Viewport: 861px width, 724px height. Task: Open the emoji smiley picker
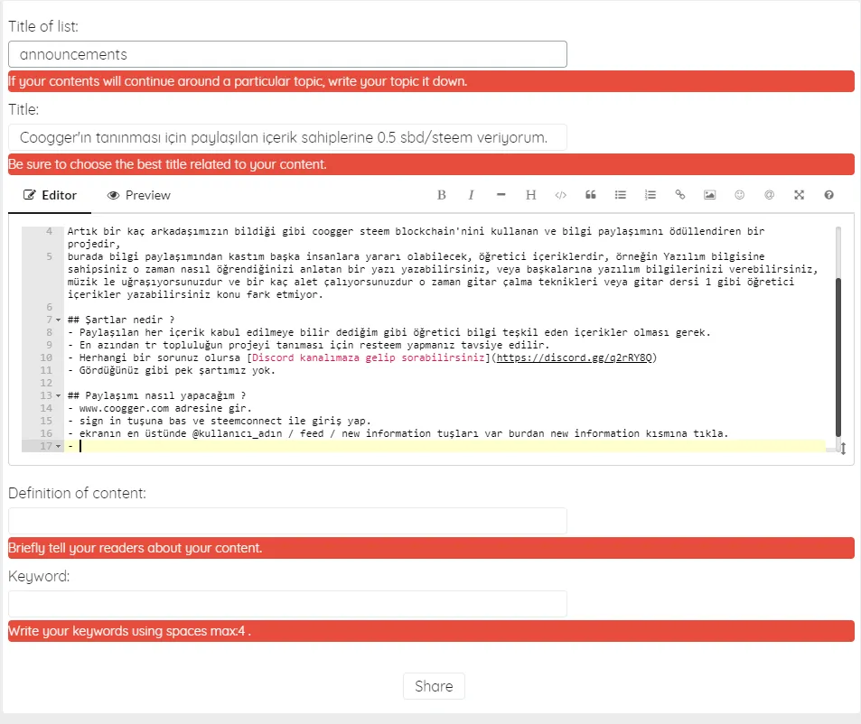click(740, 195)
